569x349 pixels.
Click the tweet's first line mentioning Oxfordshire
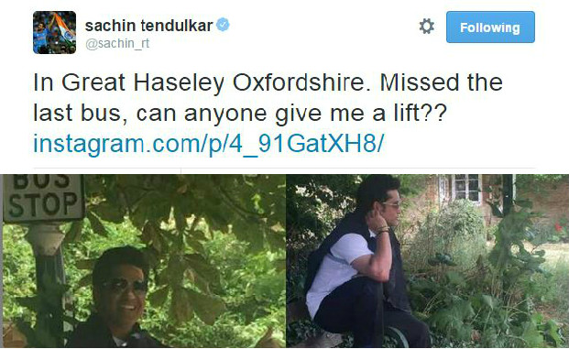(268, 82)
